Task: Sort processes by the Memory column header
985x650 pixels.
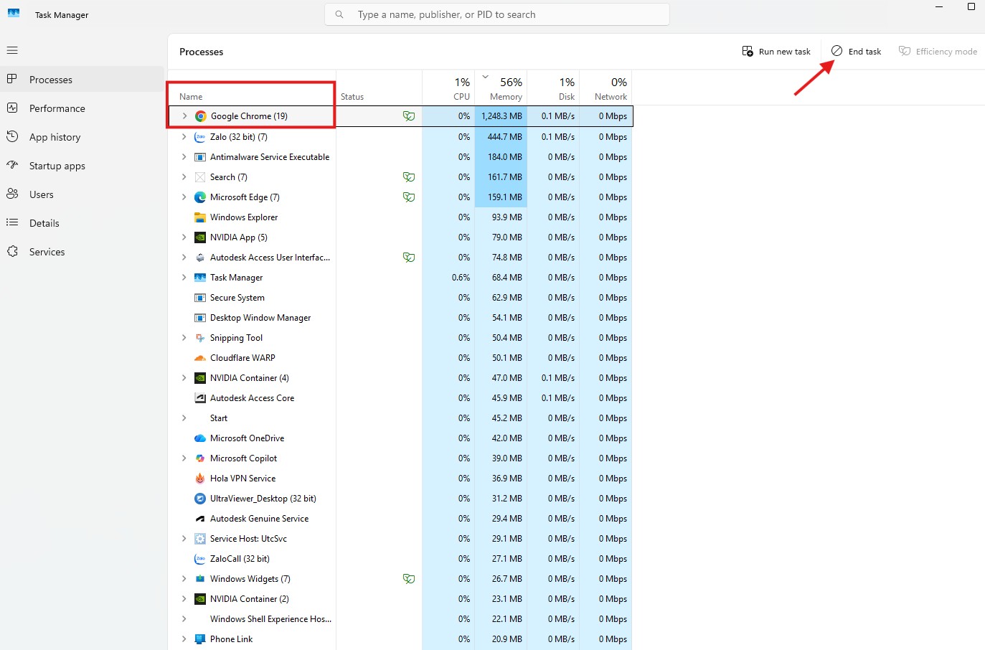Action: click(505, 89)
